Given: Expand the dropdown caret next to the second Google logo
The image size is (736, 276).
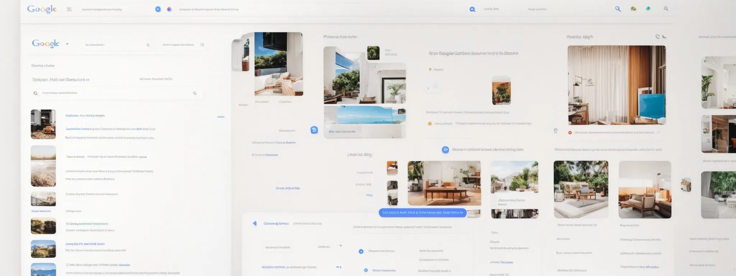Looking at the screenshot, I should point(67,44).
